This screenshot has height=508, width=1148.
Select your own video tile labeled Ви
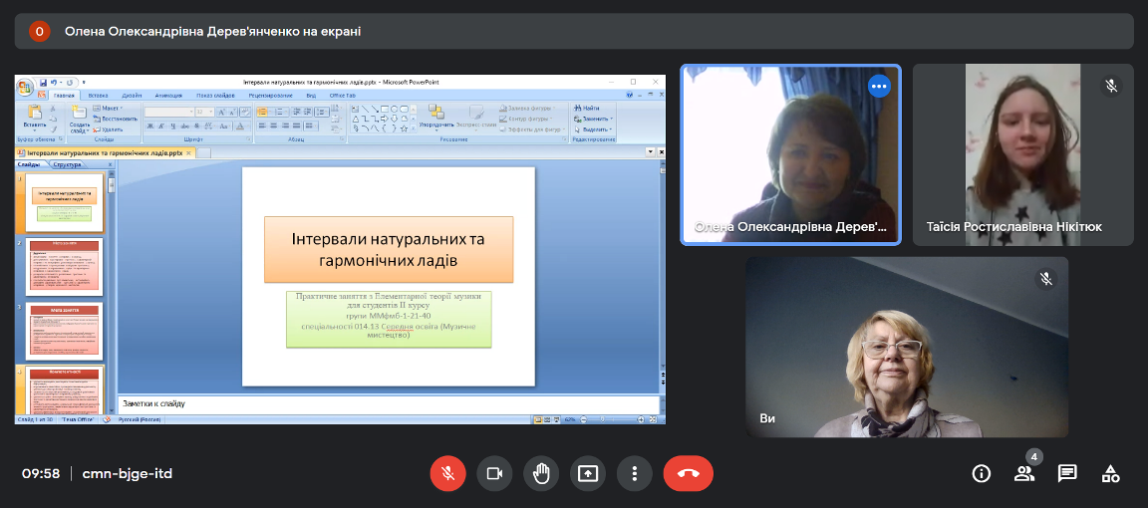(x=906, y=347)
